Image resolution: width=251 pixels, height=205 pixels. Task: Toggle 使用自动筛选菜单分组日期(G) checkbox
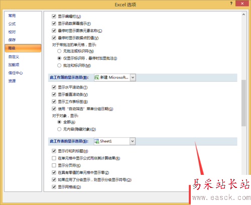54,109
